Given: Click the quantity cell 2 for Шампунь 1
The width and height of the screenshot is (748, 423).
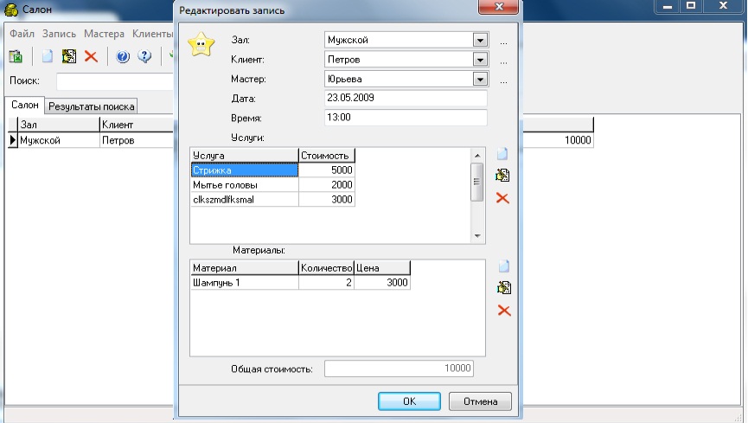Looking at the screenshot, I should pos(326,283).
